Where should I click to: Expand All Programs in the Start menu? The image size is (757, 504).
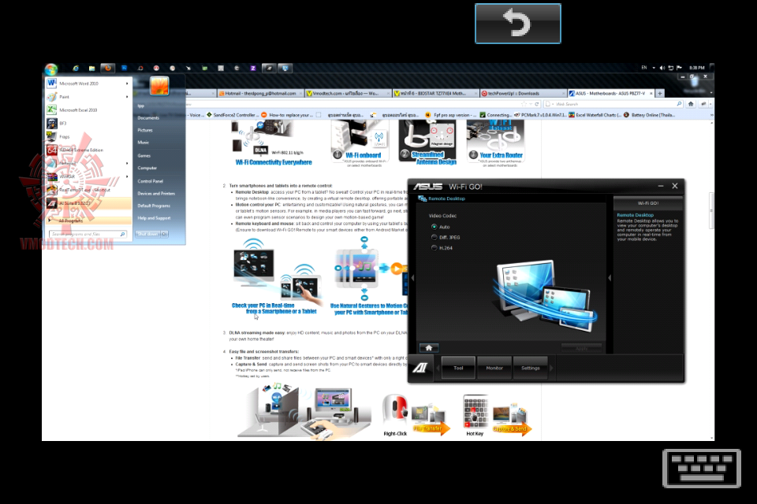click(x=88, y=220)
